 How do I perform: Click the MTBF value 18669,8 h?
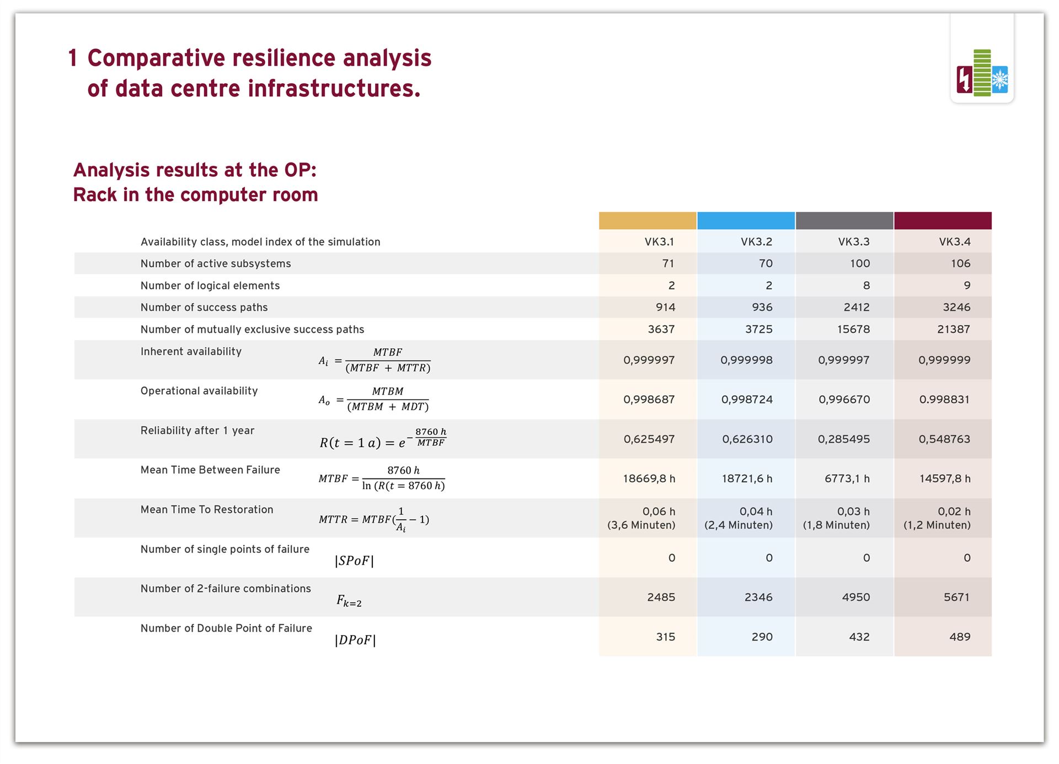point(649,478)
